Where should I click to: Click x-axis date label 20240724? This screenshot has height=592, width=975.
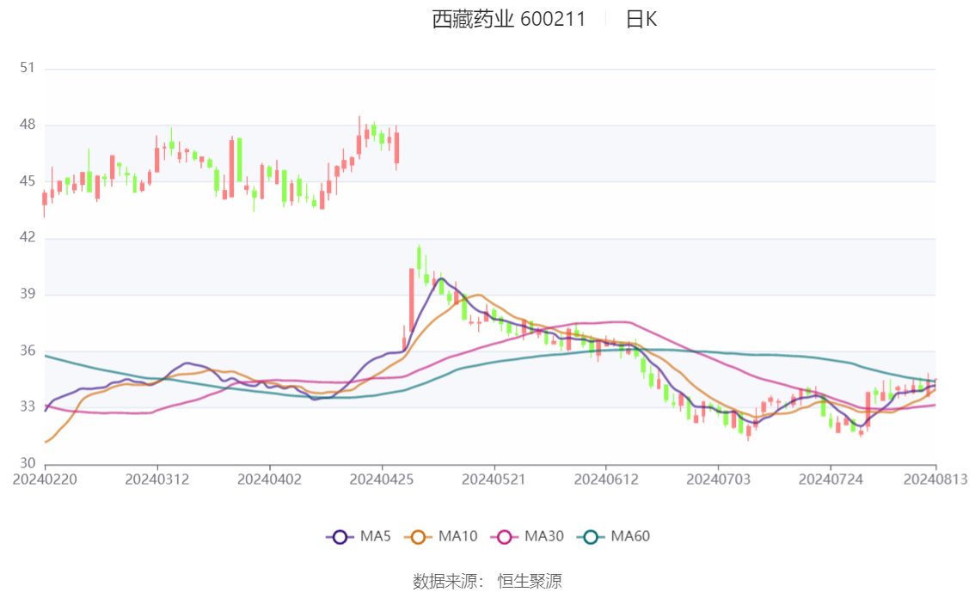point(831,479)
